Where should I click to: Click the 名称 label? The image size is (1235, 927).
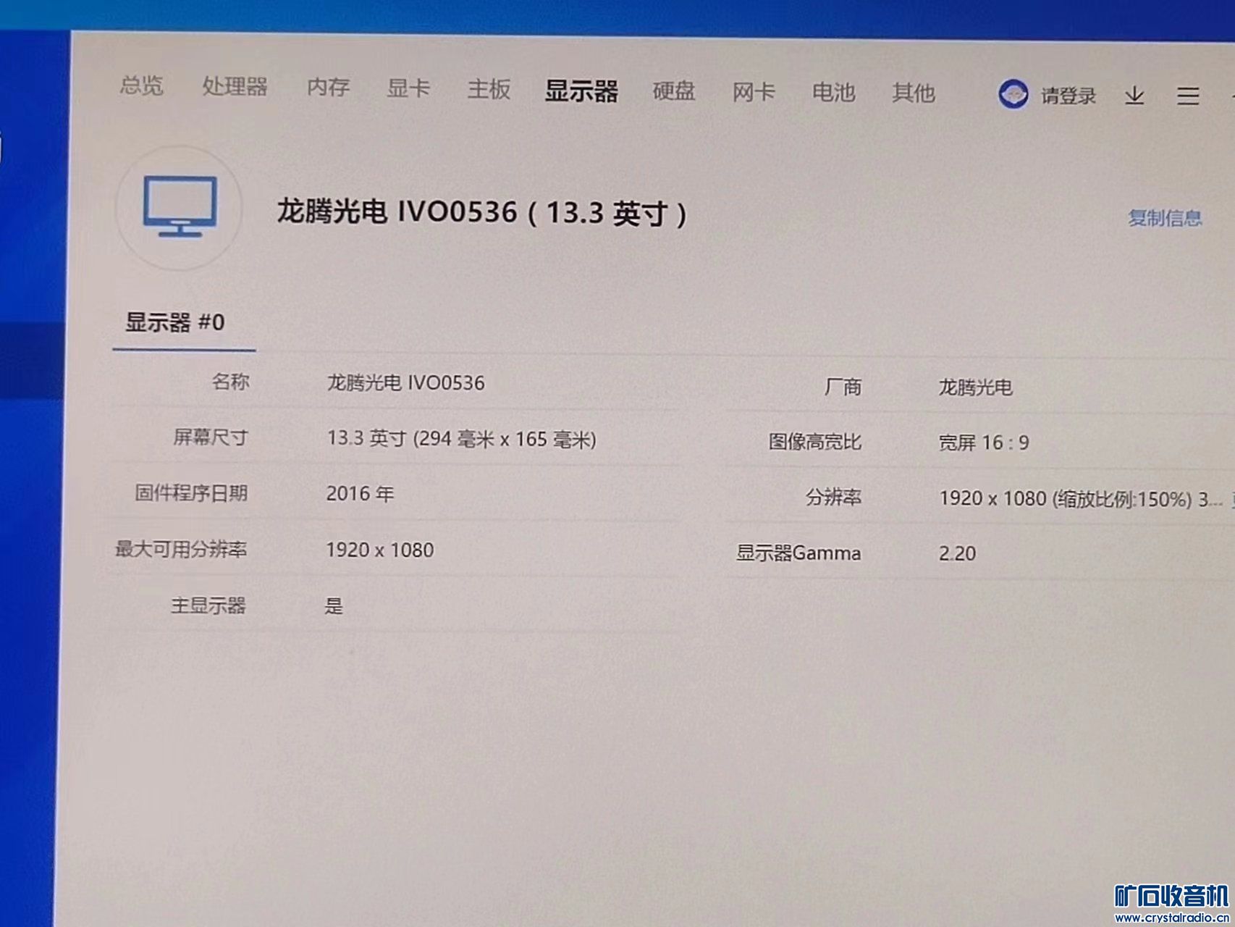tap(231, 381)
